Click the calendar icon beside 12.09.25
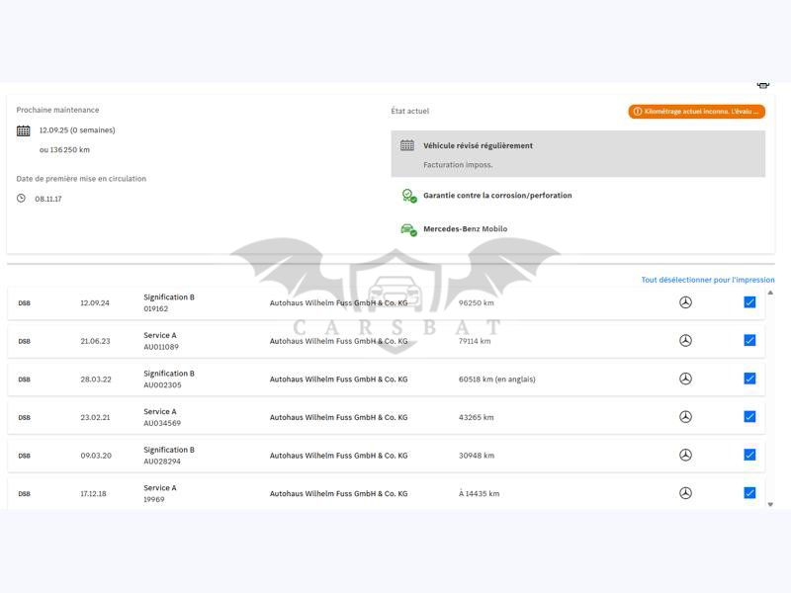The width and height of the screenshot is (791, 593). [24, 130]
